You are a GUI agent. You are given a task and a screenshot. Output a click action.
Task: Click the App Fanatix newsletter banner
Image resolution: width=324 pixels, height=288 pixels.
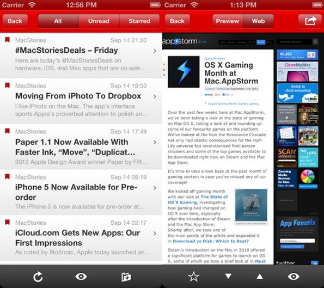click(297, 224)
